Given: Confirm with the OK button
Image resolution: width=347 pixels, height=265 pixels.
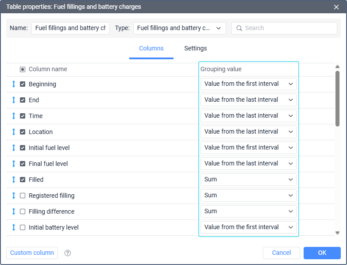Looking at the screenshot, I should tap(322, 253).
